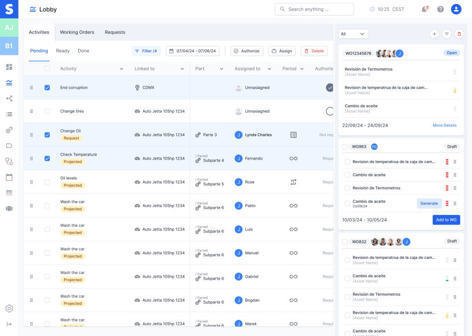Open the calendar icon in sidebar
Viewport: 472px width, 336px height.
(9, 177)
